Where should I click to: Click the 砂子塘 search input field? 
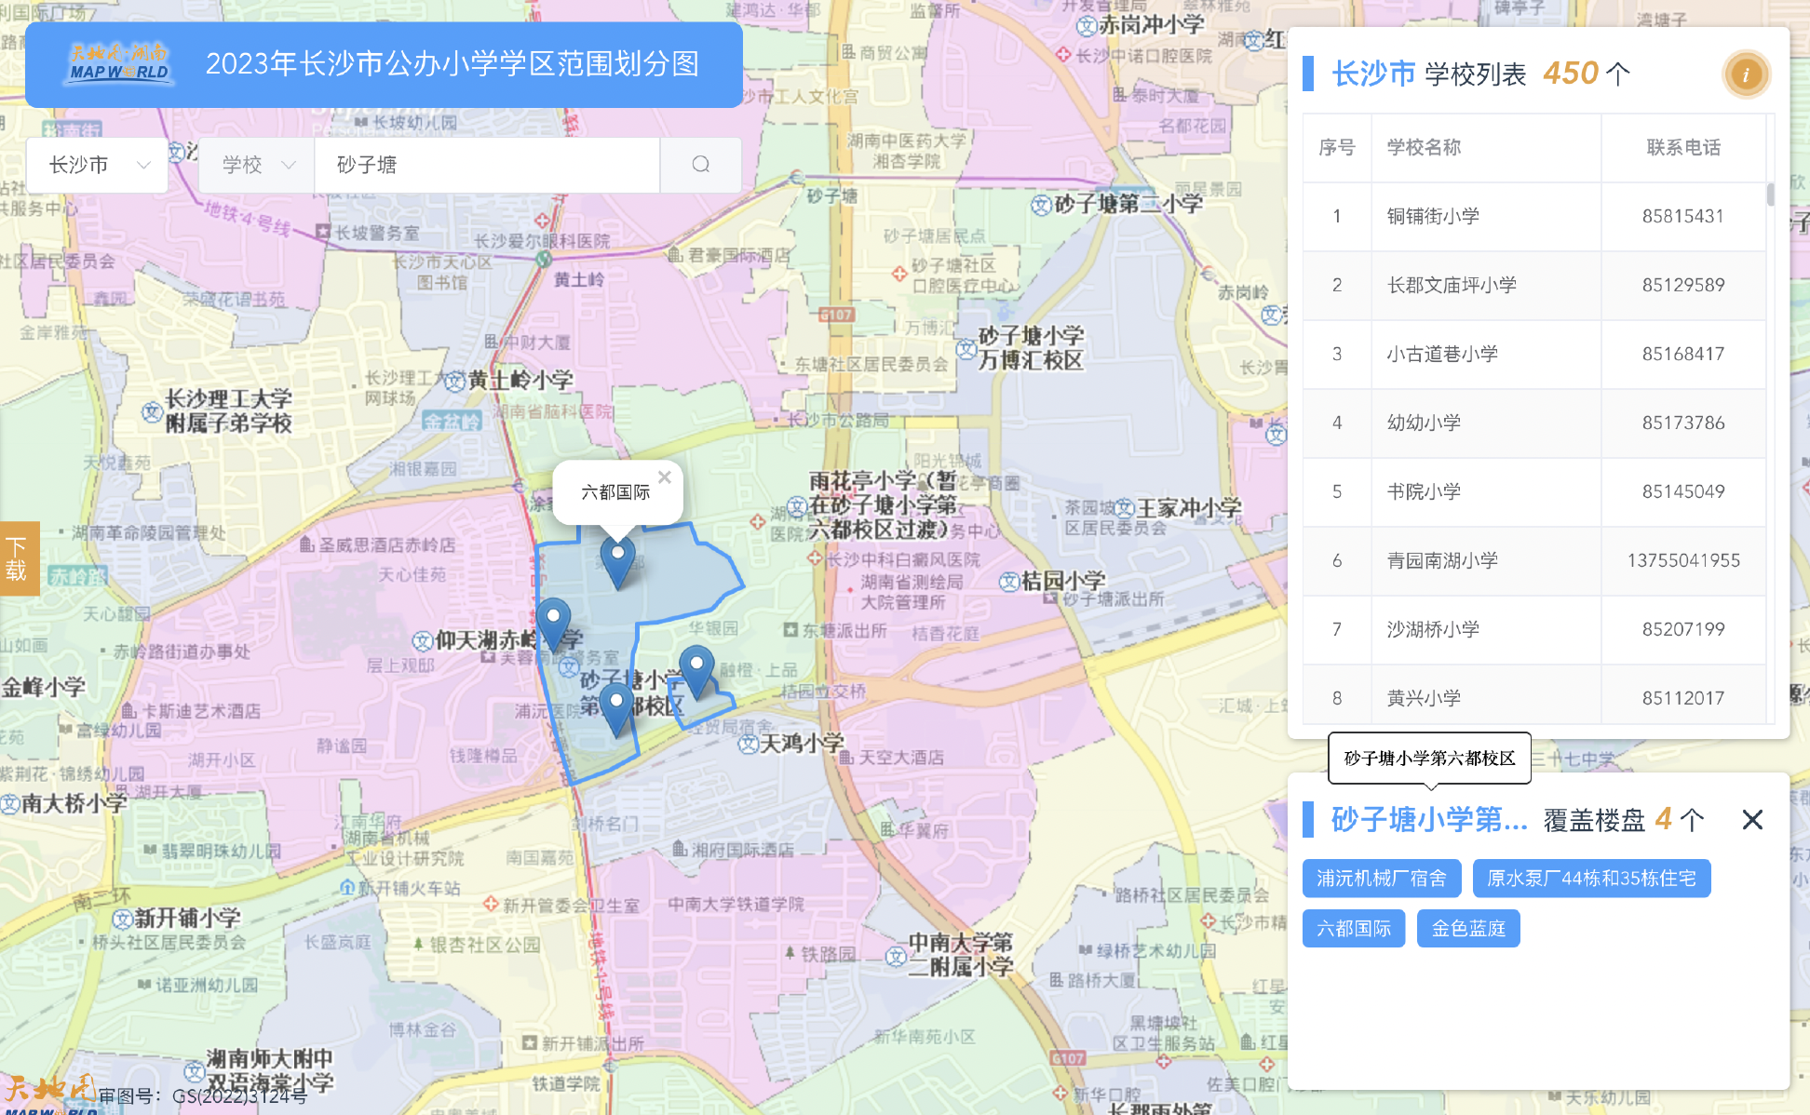pos(486,165)
